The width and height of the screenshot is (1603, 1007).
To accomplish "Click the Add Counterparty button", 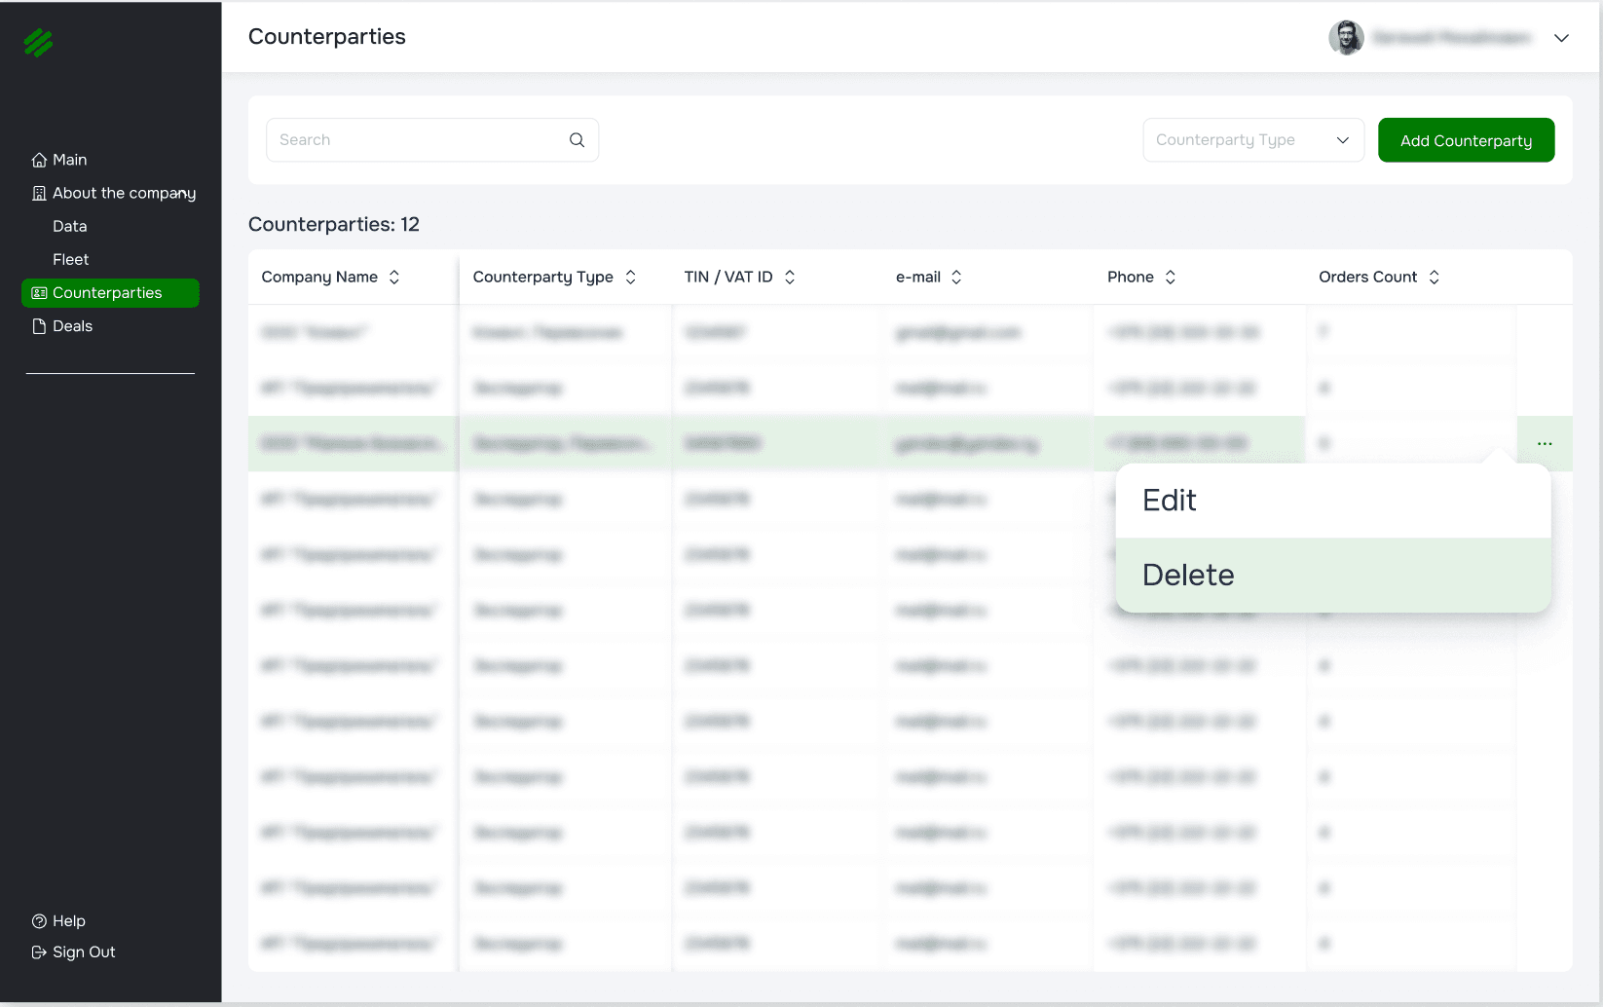I will 1466,140.
